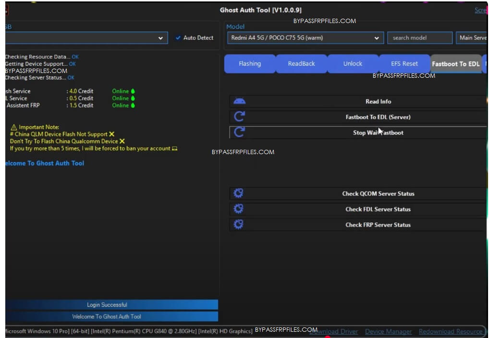
Task: Select the Unlock tab
Action: pyautogui.click(x=353, y=64)
